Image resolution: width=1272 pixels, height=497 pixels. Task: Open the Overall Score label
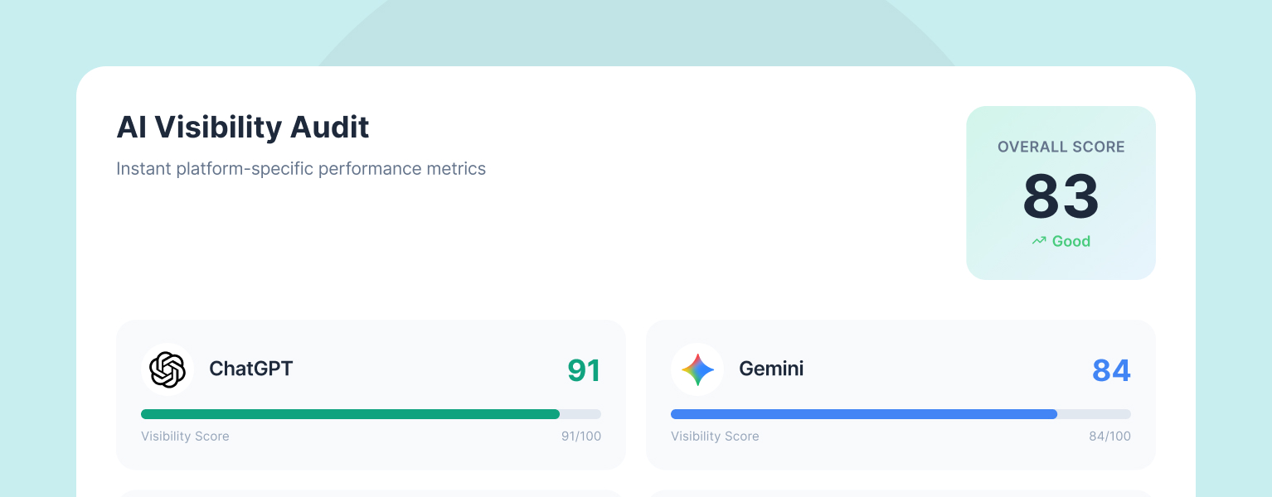(x=1061, y=147)
